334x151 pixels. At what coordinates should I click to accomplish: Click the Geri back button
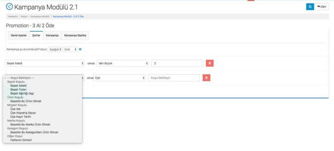pos(322,7)
